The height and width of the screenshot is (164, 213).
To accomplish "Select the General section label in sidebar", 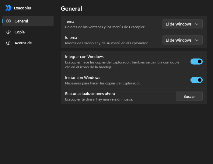I will [21, 21].
